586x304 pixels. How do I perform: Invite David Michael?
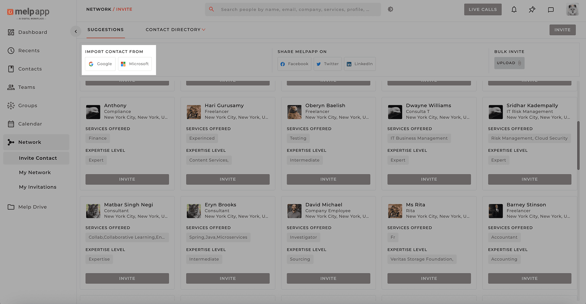(x=328, y=278)
